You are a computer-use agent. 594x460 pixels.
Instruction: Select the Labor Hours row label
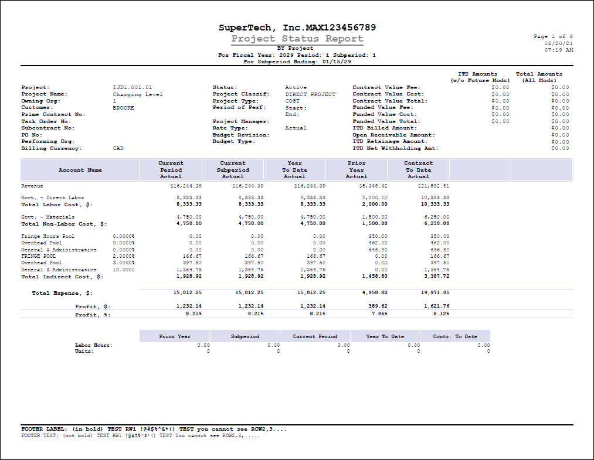pos(93,345)
